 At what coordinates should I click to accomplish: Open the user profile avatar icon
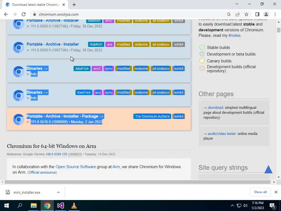(266, 14)
